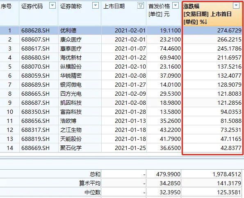Image resolution: width=244 pixels, height=198 pixels.
Task: Select the first-day gain value 137.5216
Action: pyautogui.click(x=229, y=67)
